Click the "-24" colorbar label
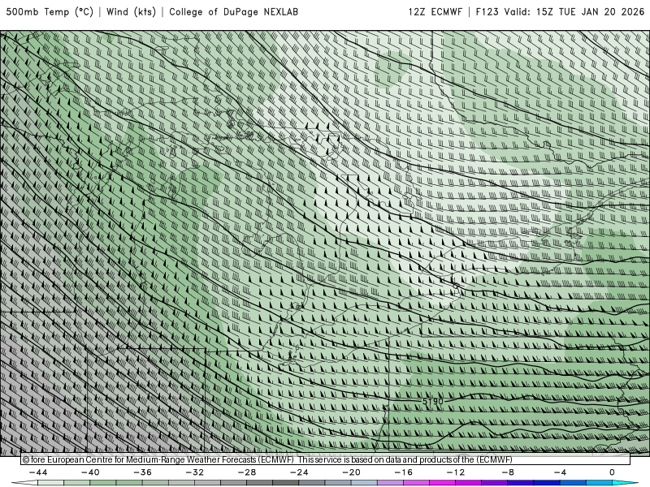Viewport: 650px width, 487px height. tap(299, 472)
